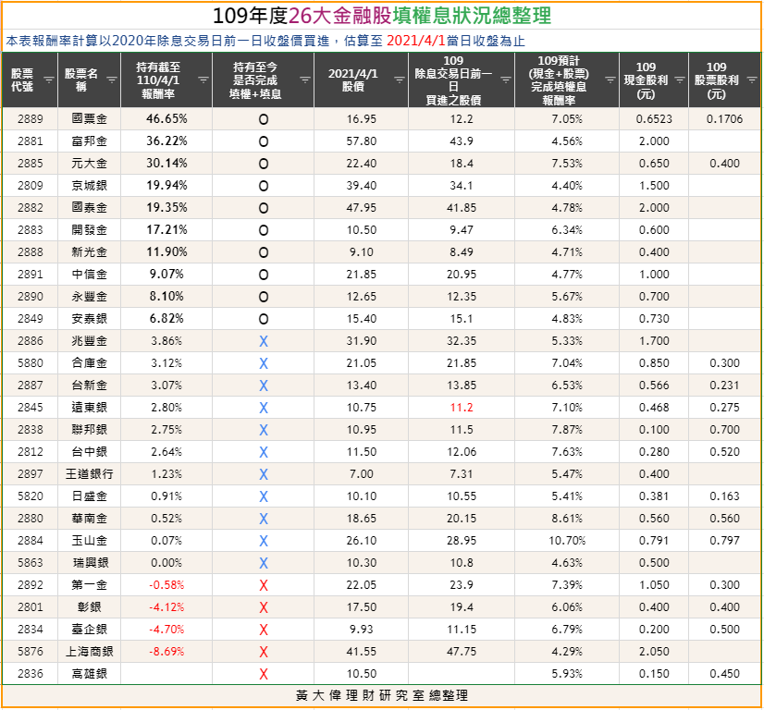Select the O mark in 新光金 row

tap(263, 252)
